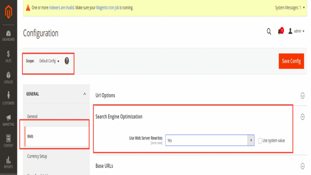
Task: Click the scope help question mark
Action: [67, 61]
